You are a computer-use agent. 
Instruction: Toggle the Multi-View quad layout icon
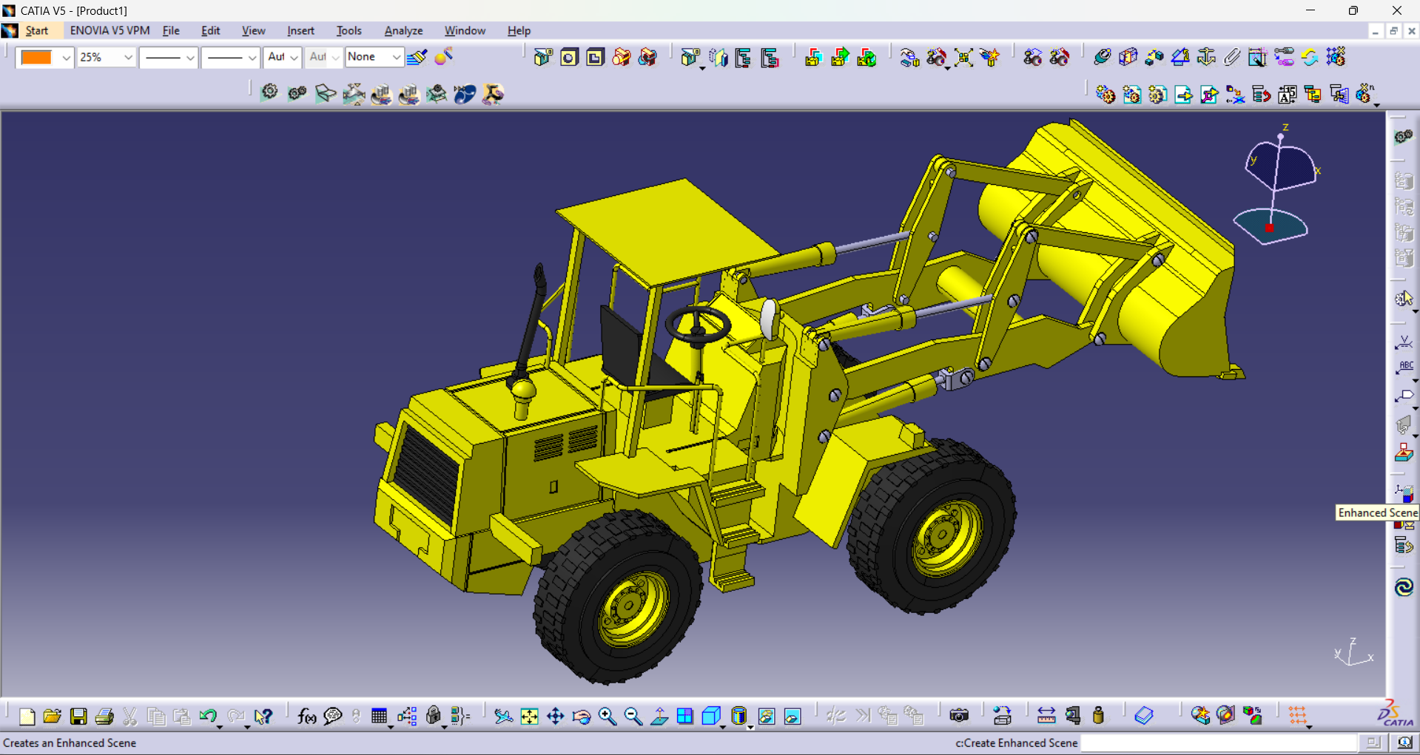pos(685,716)
